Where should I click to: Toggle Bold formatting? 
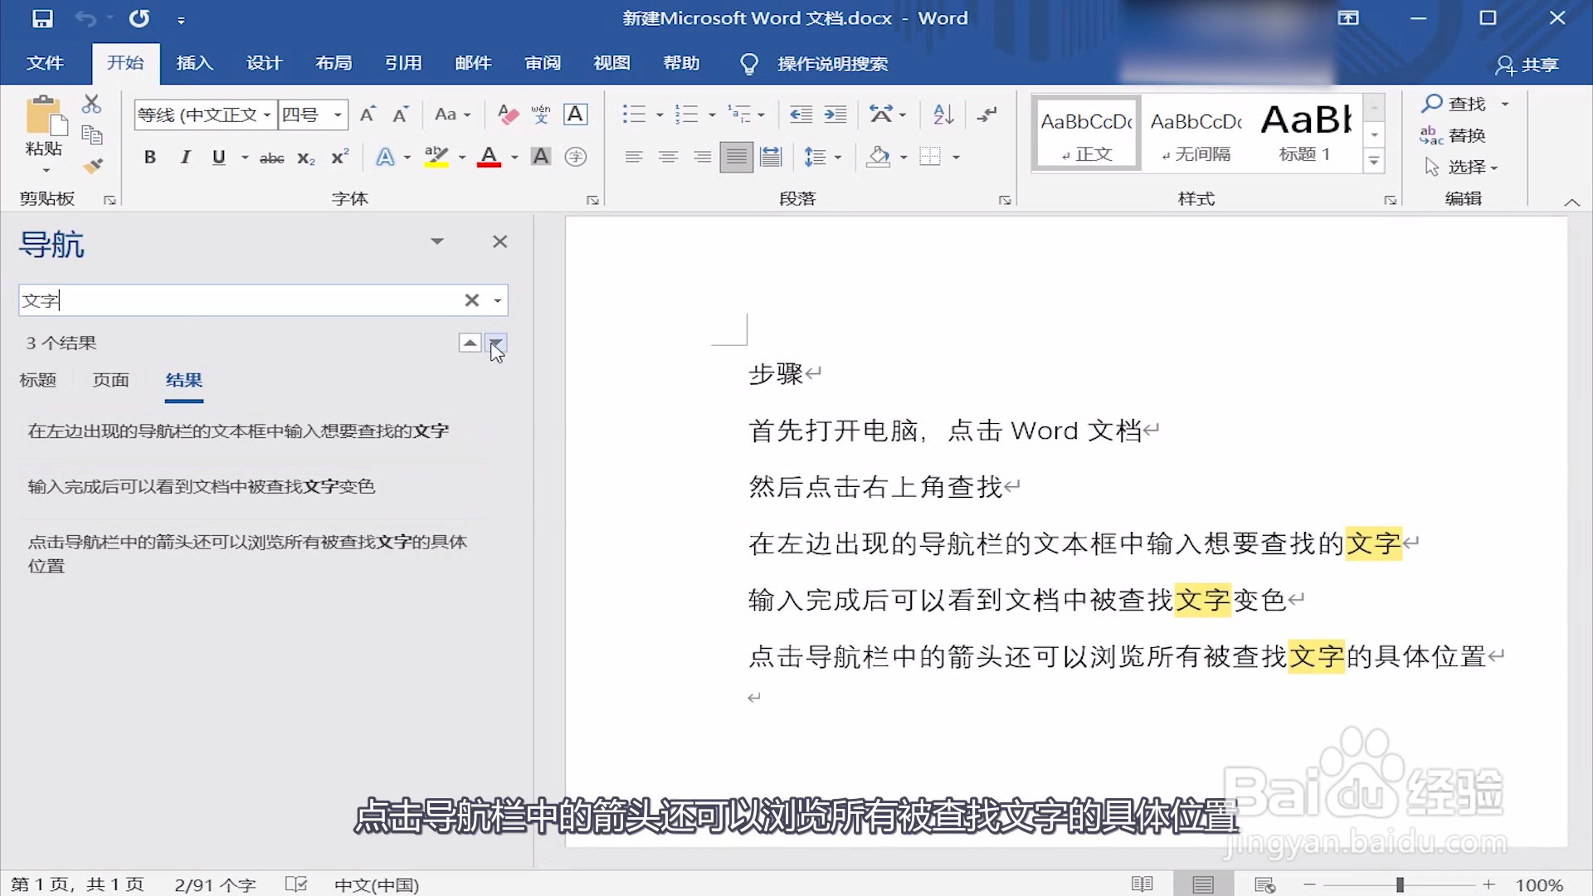click(x=150, y=157)
